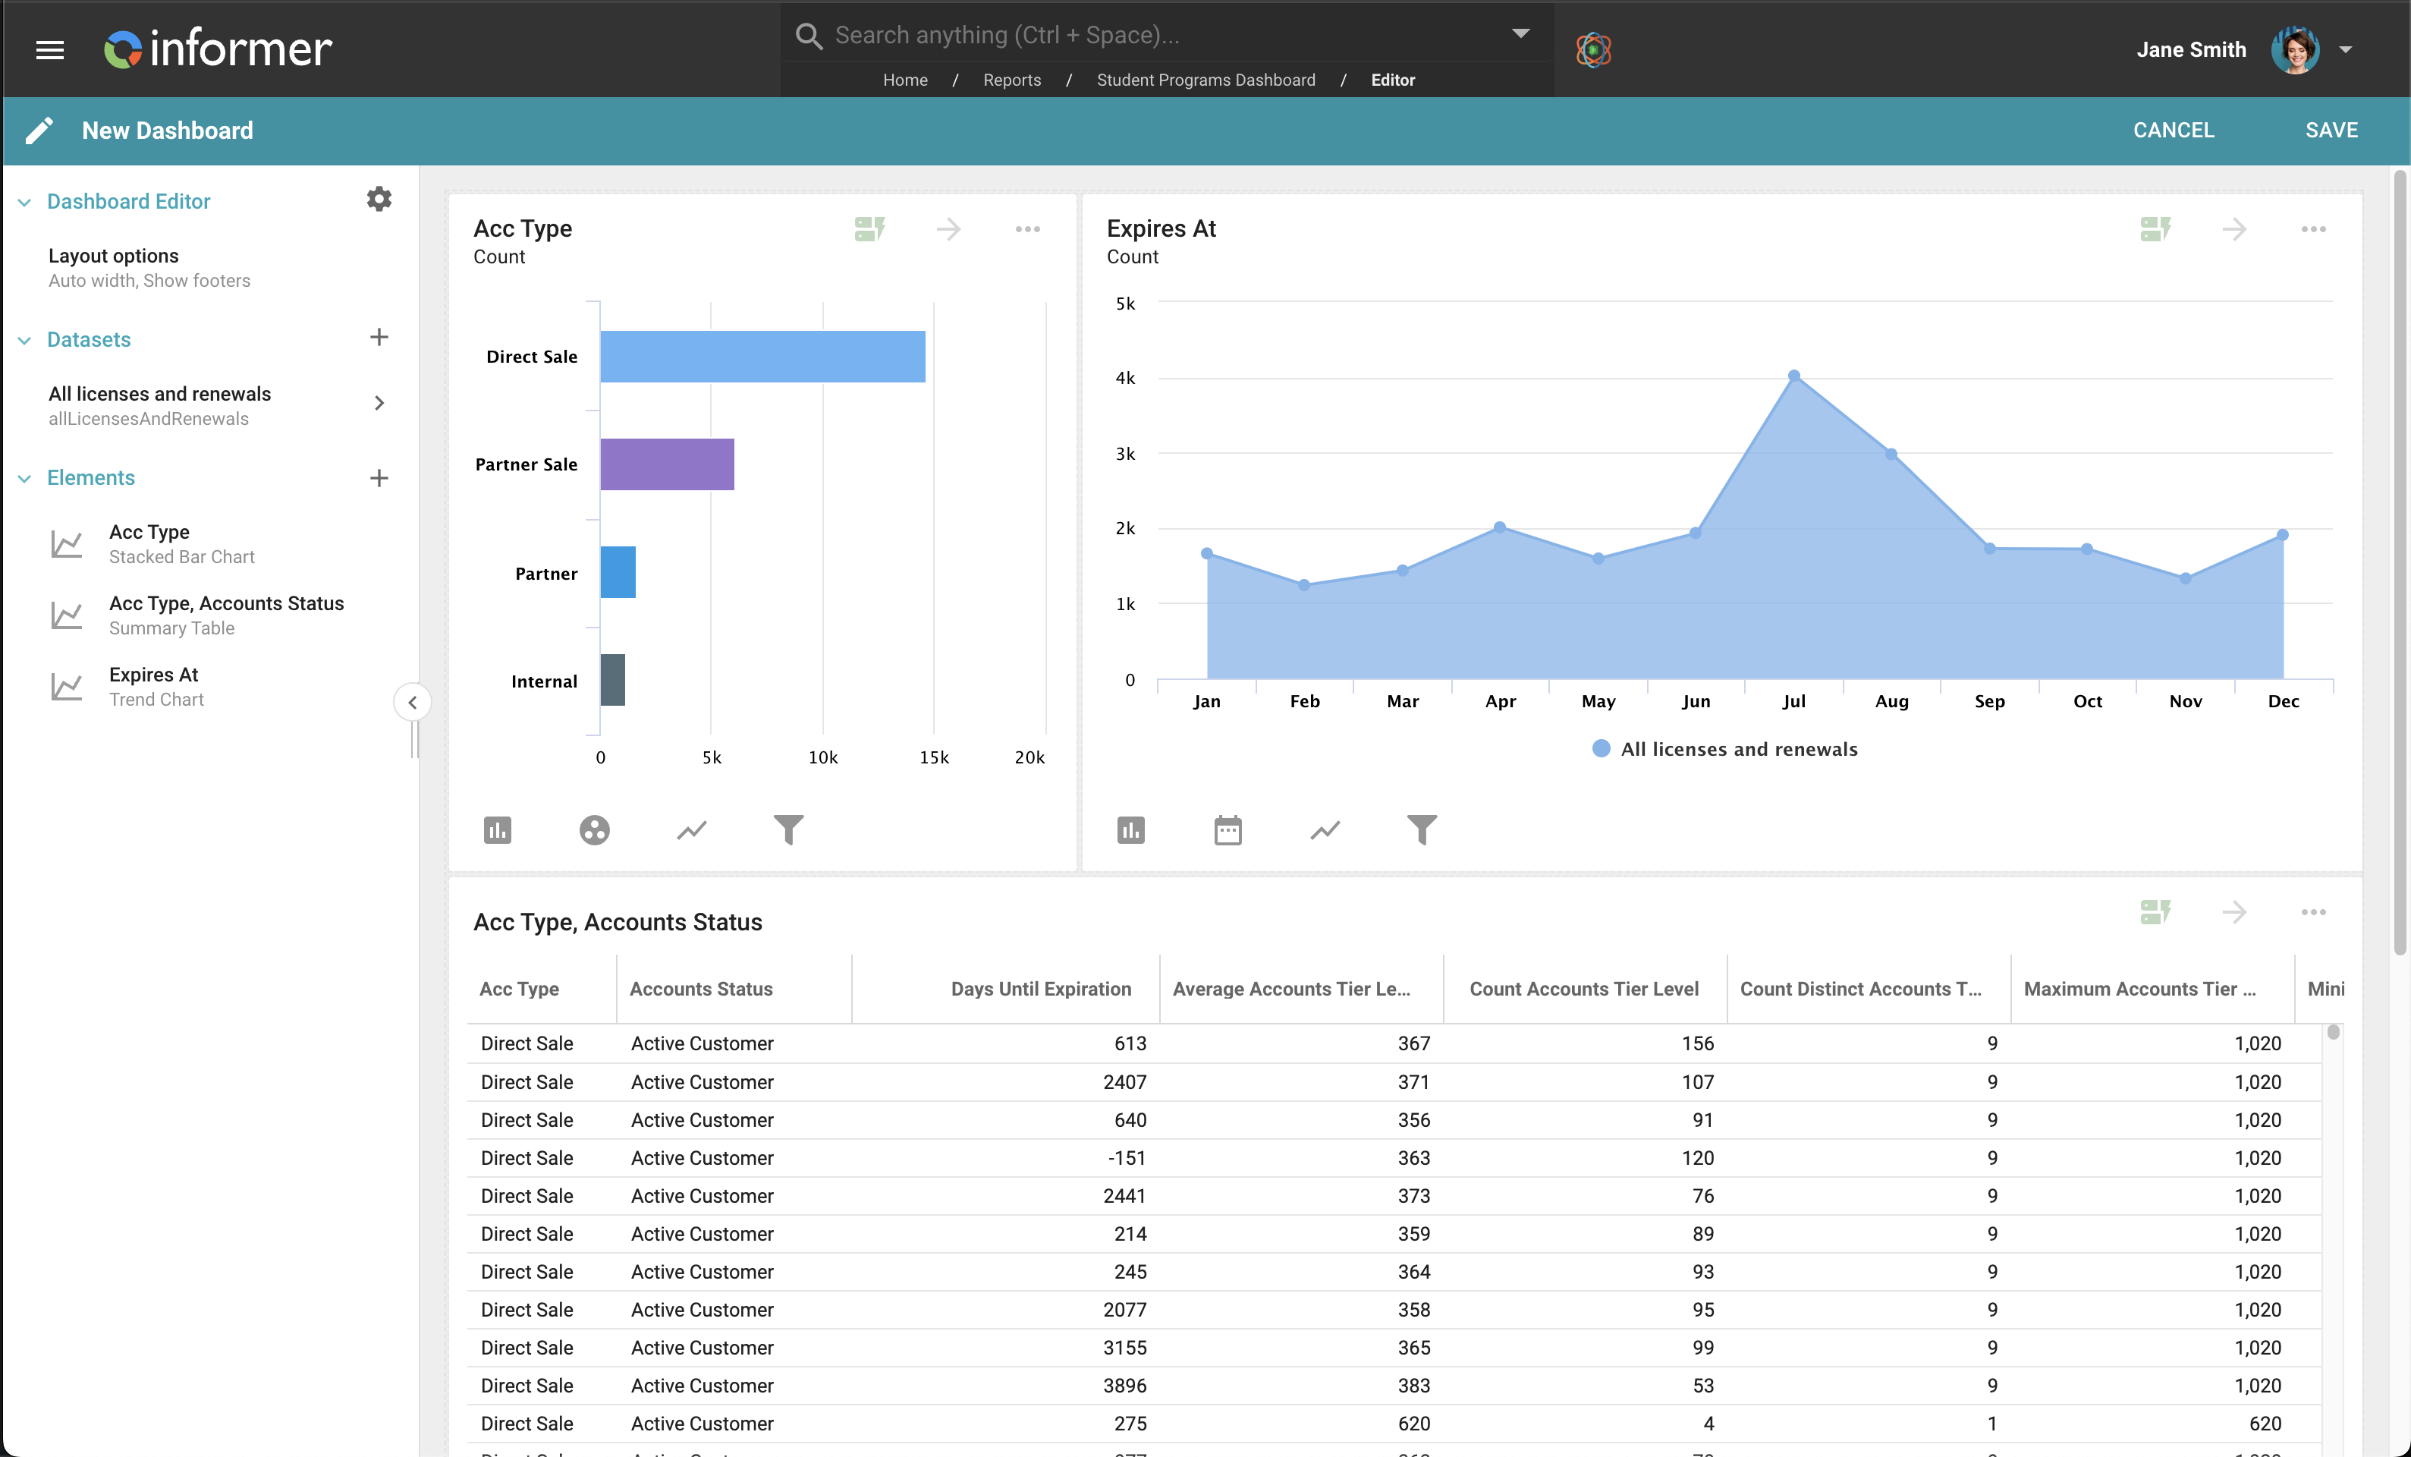Screen dimensions: 2411x1457
Task: Click the Direct Sale blue bar
Action: coord(762,356)
